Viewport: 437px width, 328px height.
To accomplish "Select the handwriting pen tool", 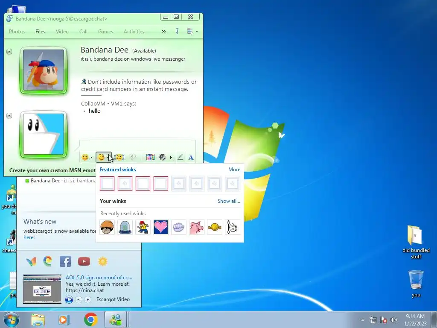I will point(181,157).
